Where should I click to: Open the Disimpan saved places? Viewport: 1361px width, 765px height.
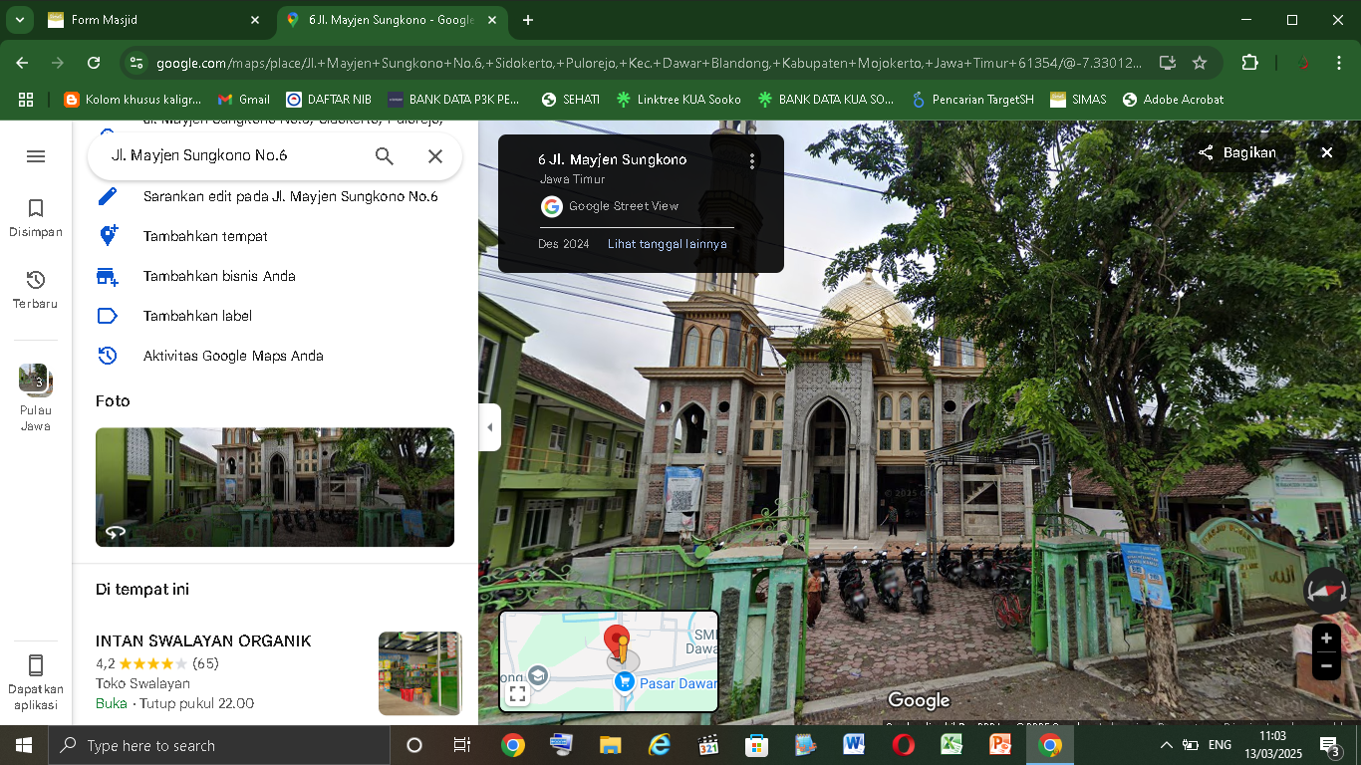(x=36, y=218)
